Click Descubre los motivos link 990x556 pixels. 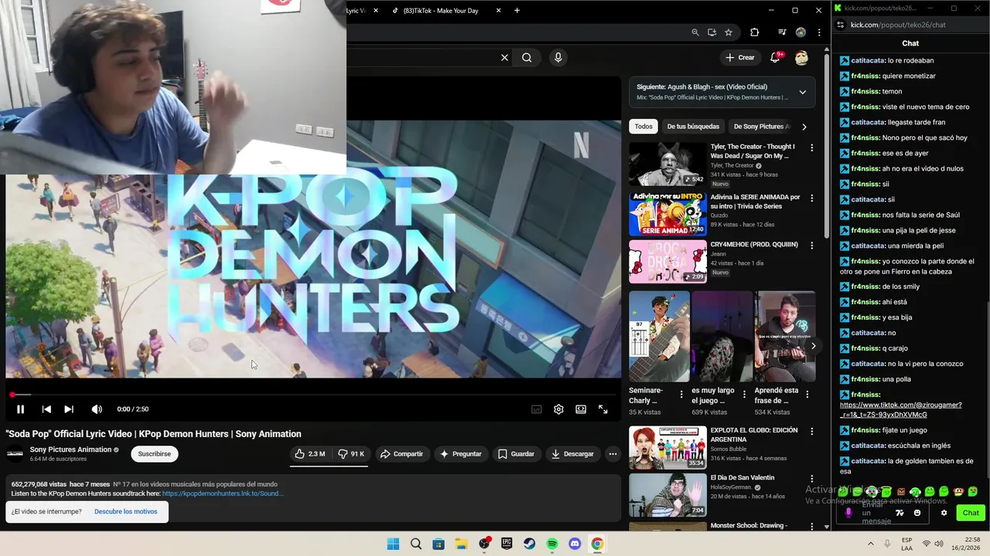tap(125, 511)
